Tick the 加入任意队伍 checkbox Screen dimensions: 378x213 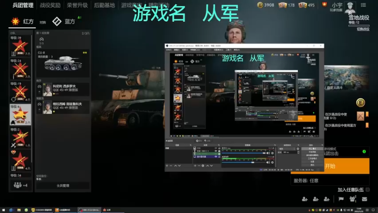click(368, 190)
